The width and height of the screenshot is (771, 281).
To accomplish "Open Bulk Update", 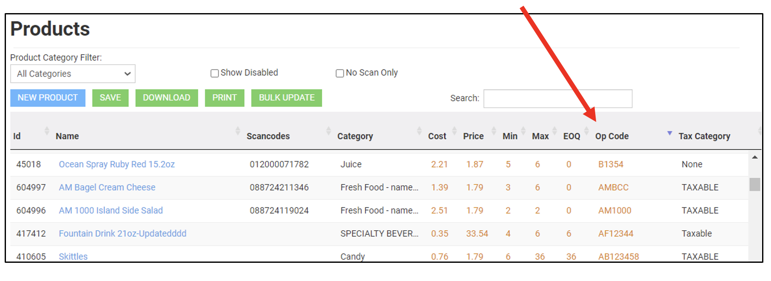I will tap(287, 98).
